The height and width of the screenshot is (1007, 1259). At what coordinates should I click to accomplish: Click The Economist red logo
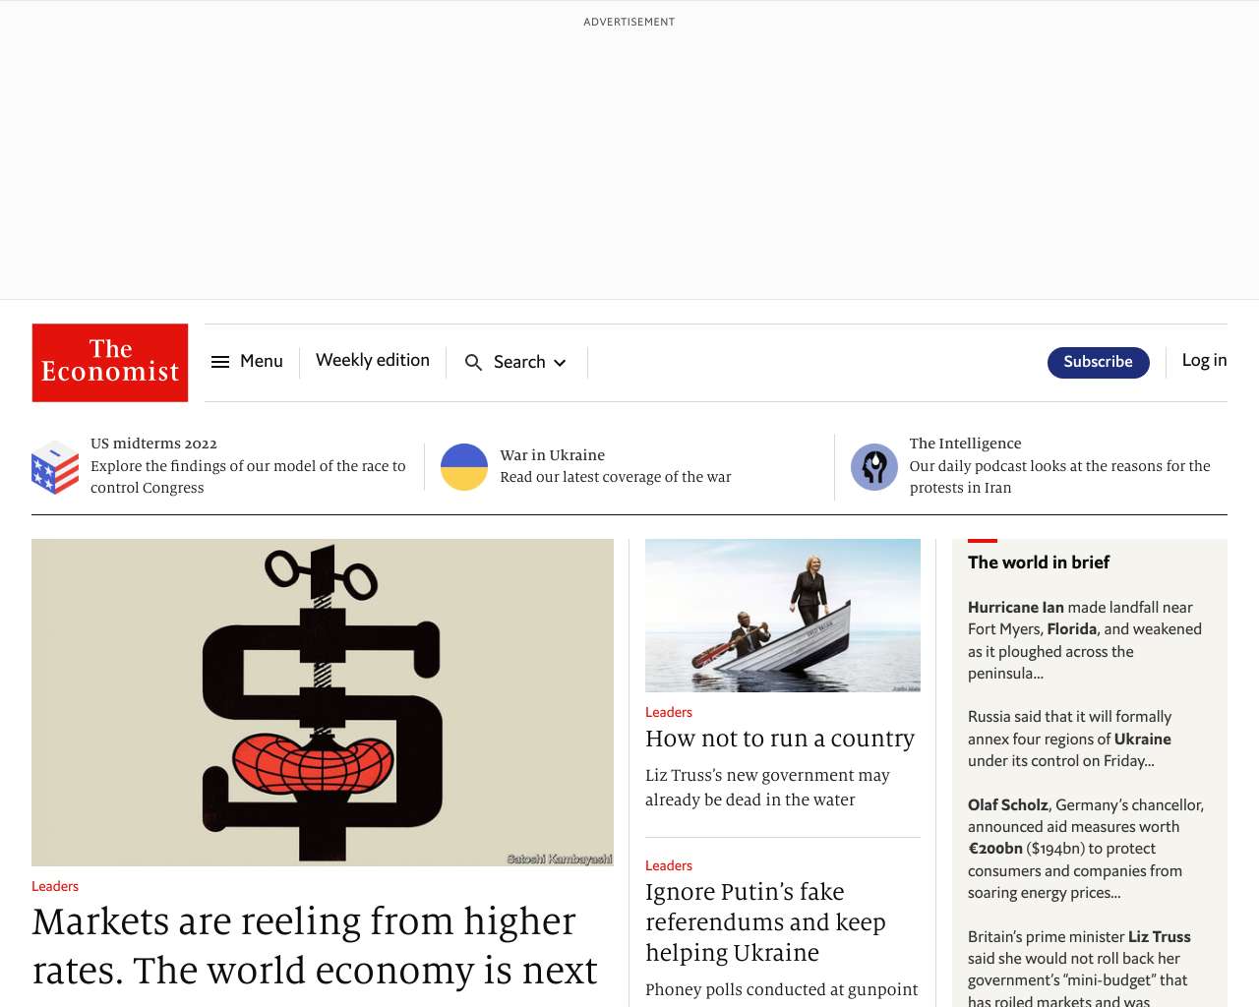coord(110,363)
